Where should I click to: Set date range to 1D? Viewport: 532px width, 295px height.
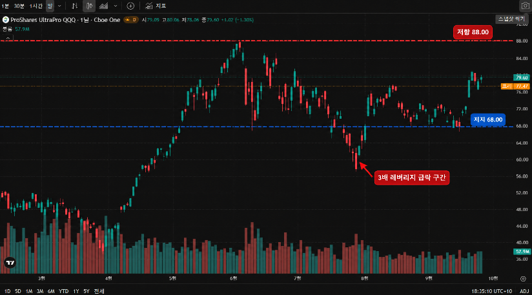point(8,291)
